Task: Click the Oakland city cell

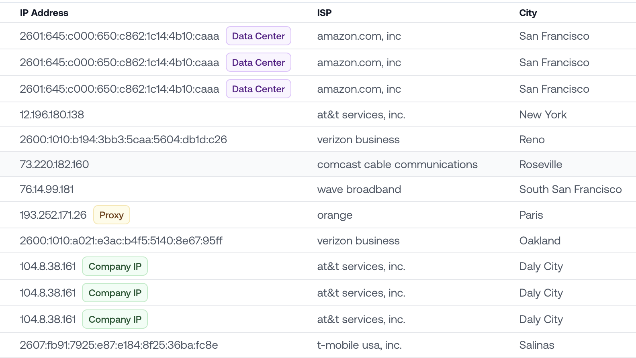Action: (x=540, y=241)
